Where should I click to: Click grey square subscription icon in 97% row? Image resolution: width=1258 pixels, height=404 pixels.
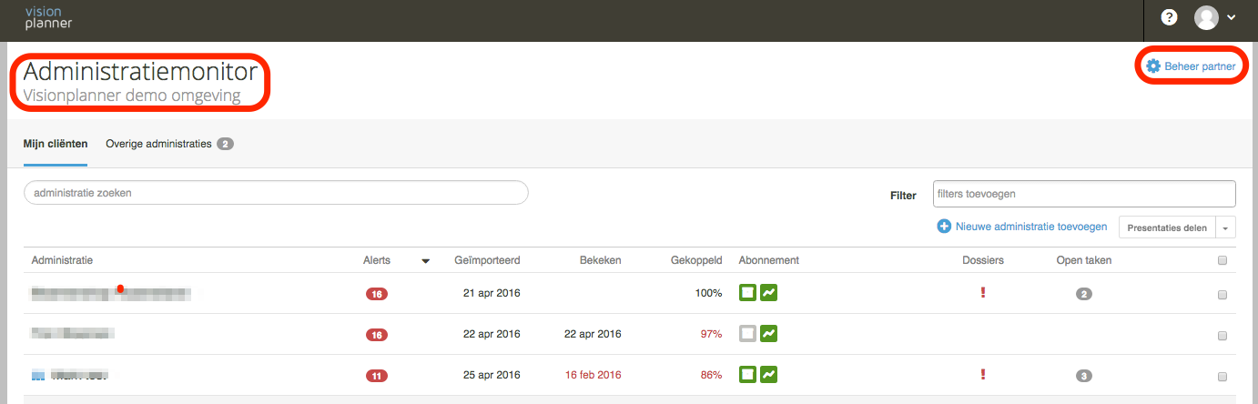click(x=747, y=334)
